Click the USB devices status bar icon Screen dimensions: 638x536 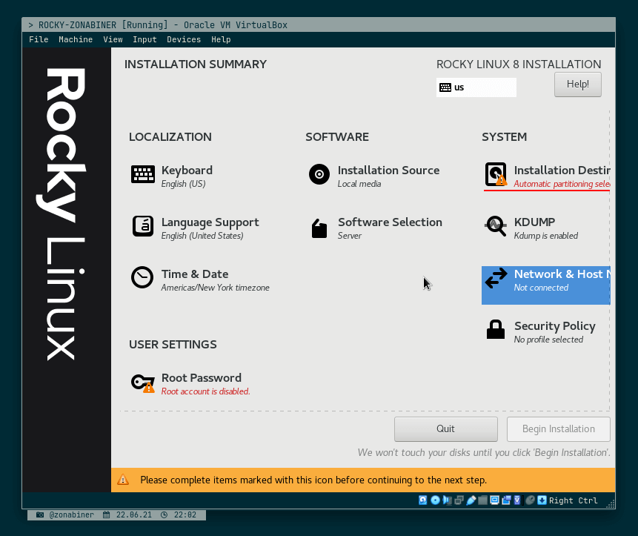tap(471, 500)
